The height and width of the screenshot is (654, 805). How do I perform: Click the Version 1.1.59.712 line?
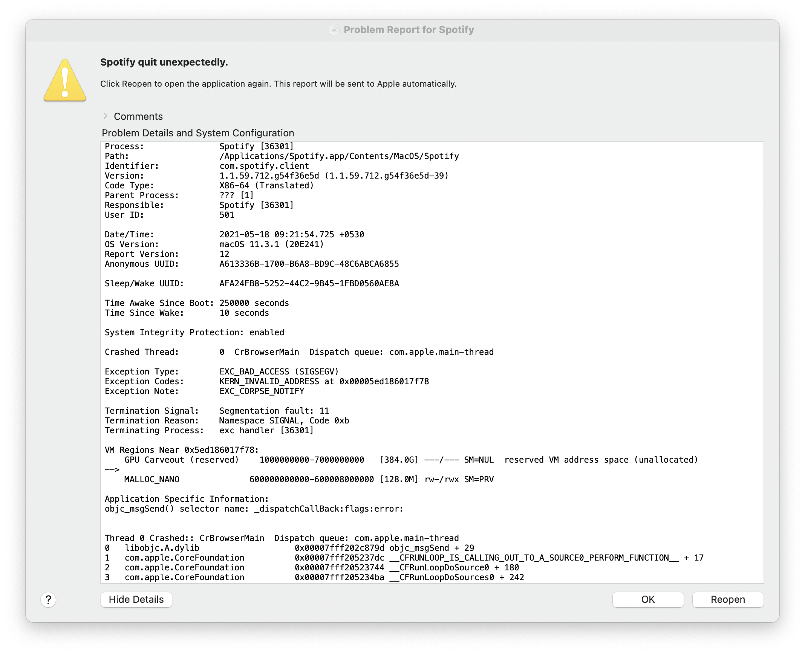[x=277, y=176]
